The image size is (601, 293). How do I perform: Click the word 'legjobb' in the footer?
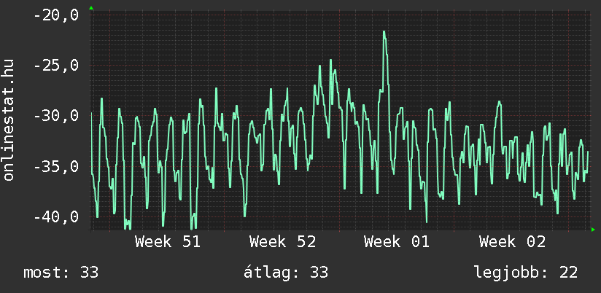pos(505,273)
